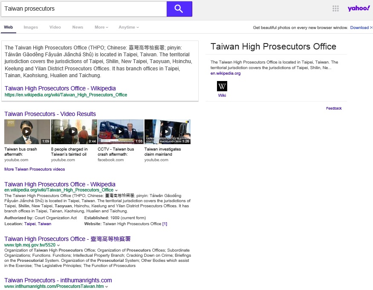
Task: Click the www.intlhumanrights.com/ProsecutorsTaiwan.htm URL
Action: [x=54, y=287]
